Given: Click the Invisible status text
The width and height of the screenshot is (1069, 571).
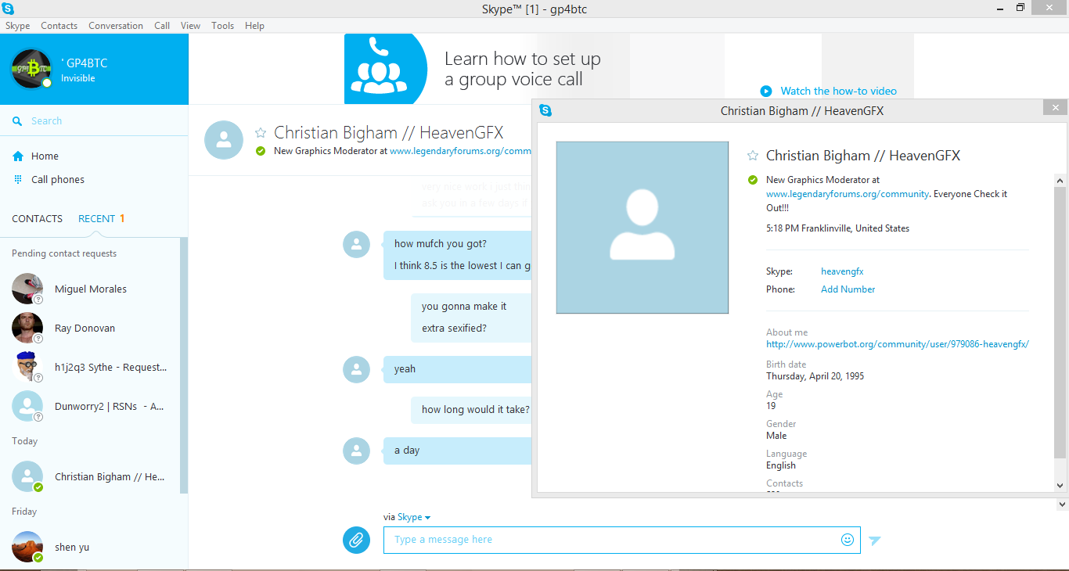Looking at the screenshot, I should pyautogui.click(x=78, y=78).
